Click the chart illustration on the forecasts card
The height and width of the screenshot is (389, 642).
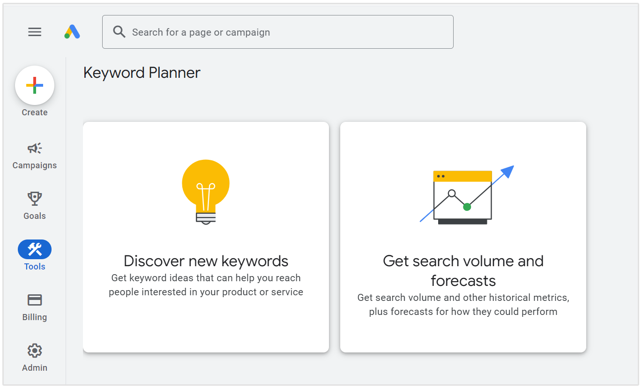point(463,194)
